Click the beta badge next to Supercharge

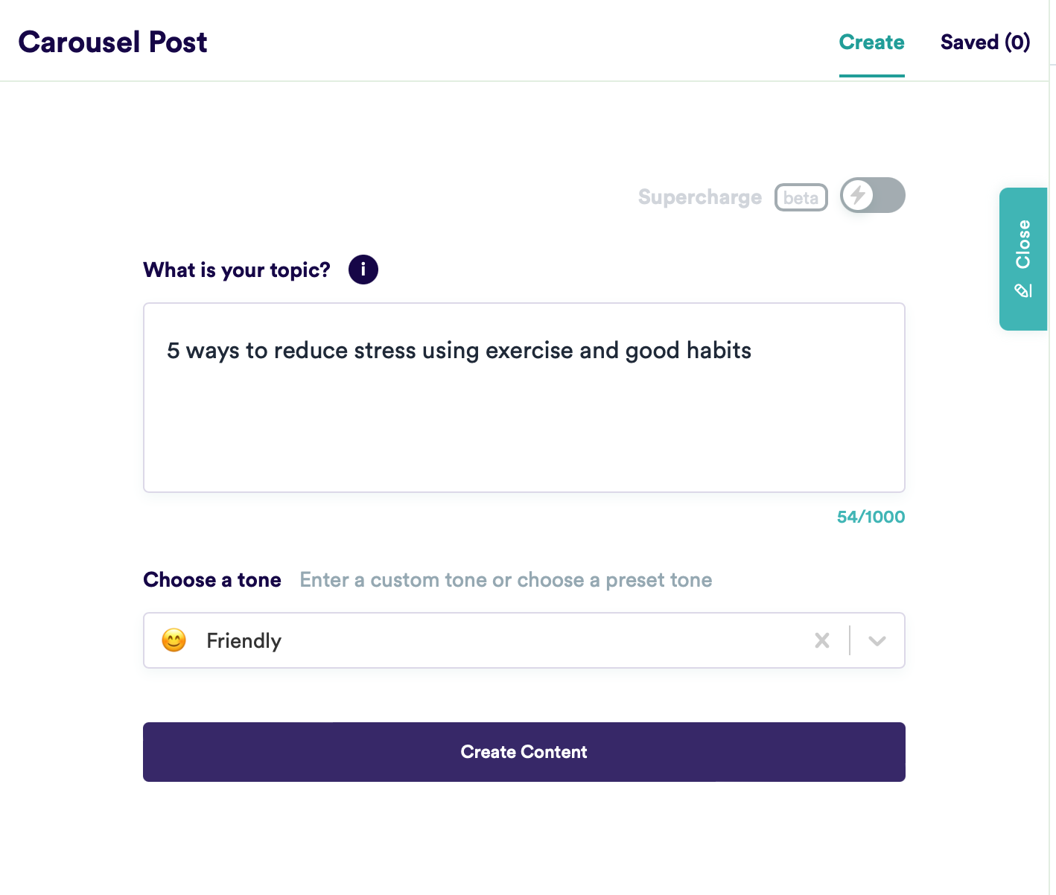(x=801, y=197)
